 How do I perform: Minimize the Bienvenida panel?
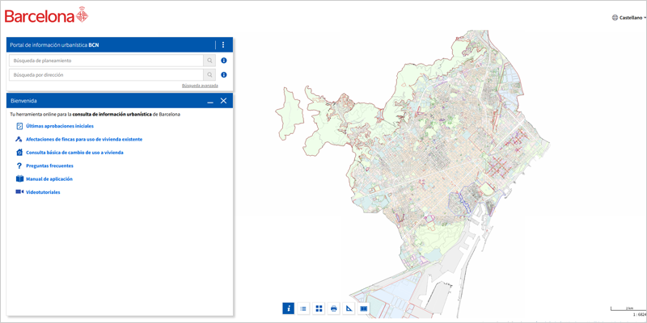[x=210, y=101]
